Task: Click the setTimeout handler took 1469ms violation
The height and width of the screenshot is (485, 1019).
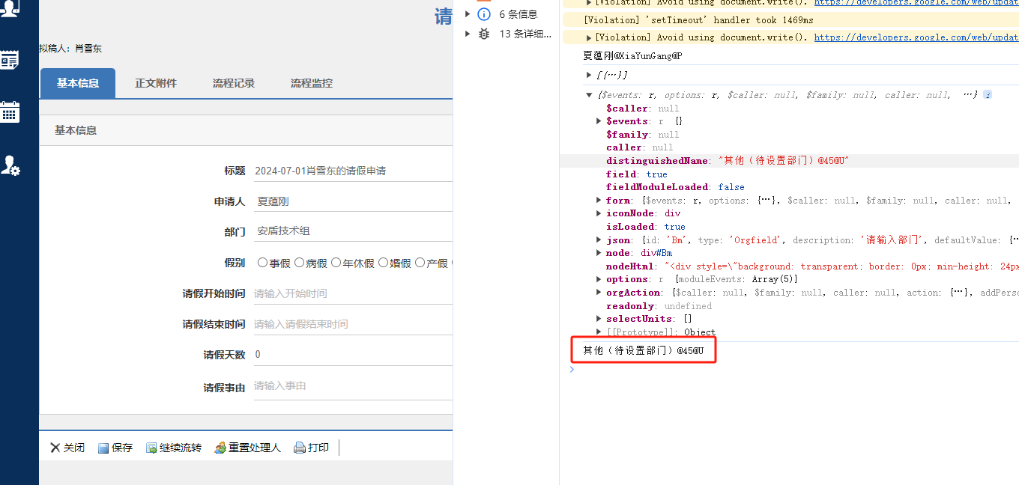Action: tap(698, 20)
